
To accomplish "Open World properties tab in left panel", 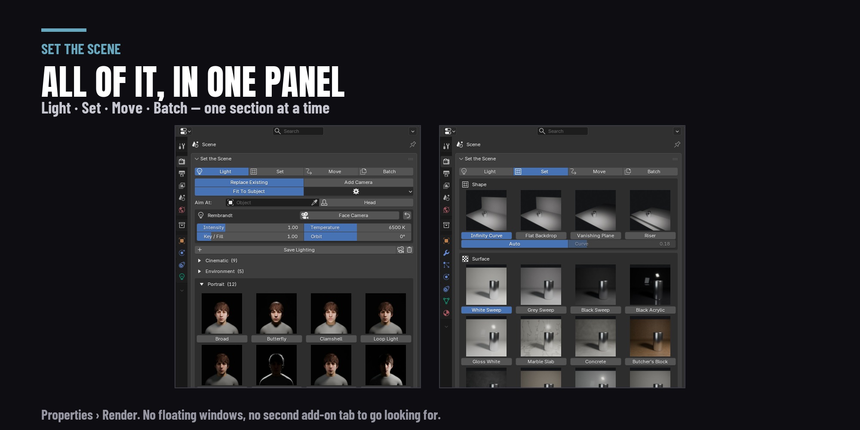I will click(x=182, y=210).
